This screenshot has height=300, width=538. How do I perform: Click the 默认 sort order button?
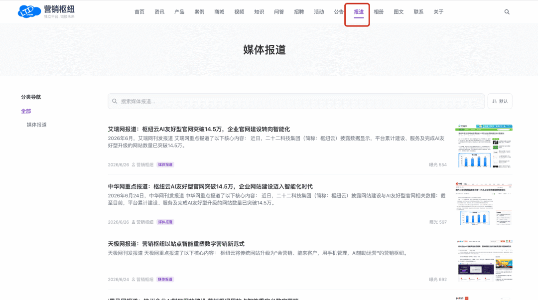click(x=500, y=101)
